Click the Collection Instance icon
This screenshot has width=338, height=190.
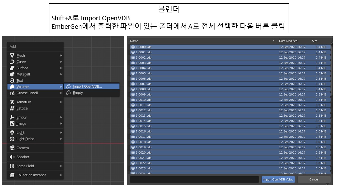[12, 175]
